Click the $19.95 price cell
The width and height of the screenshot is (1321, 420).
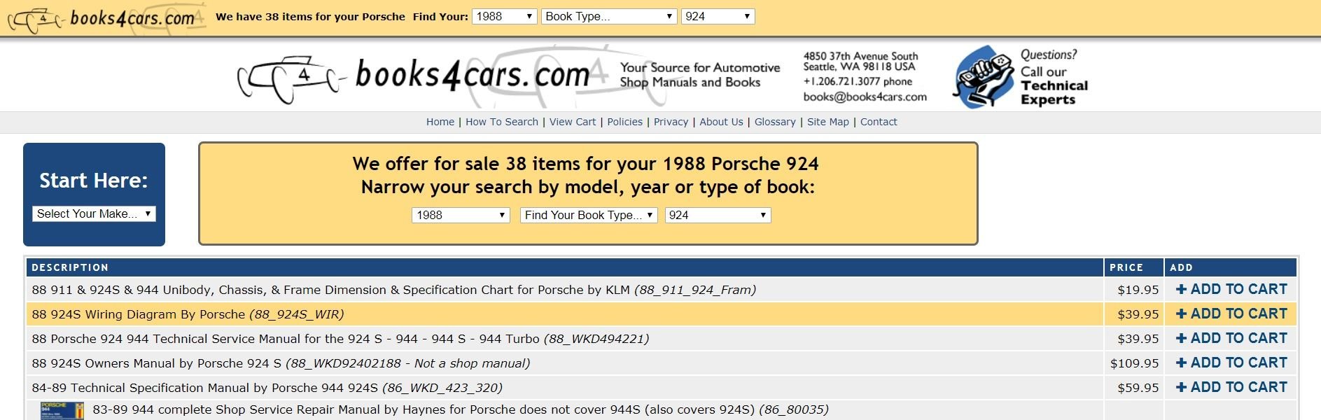pos(1134,290)
